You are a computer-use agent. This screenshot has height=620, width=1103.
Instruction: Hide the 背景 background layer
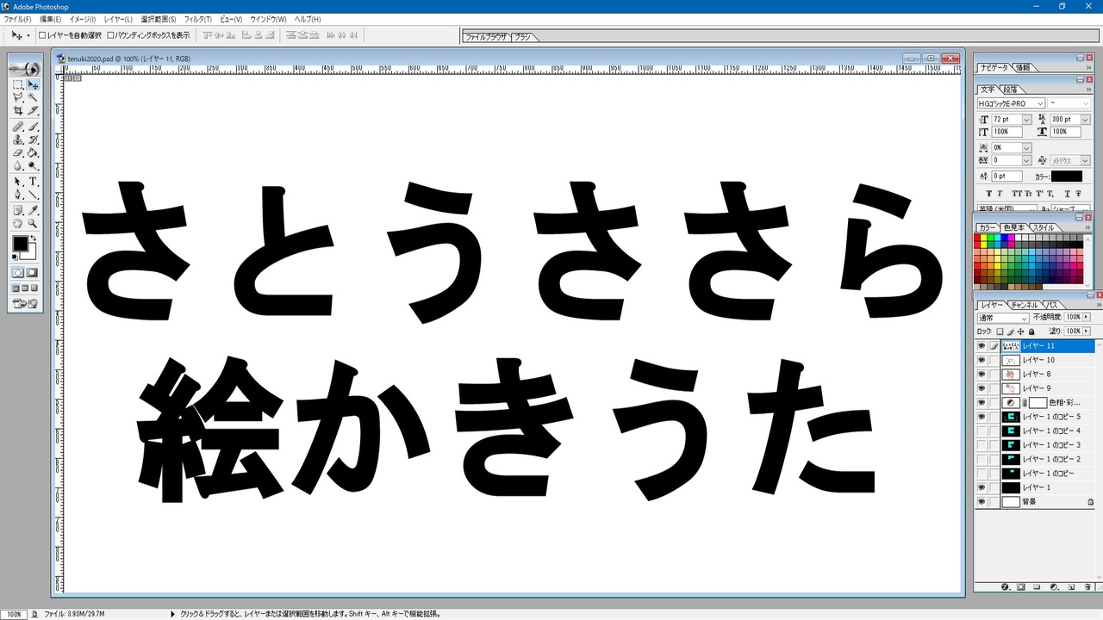click(981, 501)
